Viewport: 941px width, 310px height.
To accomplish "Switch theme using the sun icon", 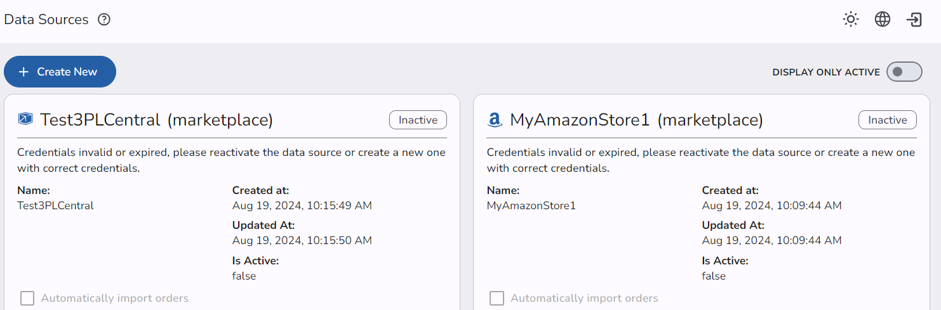I will [x=850, y=20].
